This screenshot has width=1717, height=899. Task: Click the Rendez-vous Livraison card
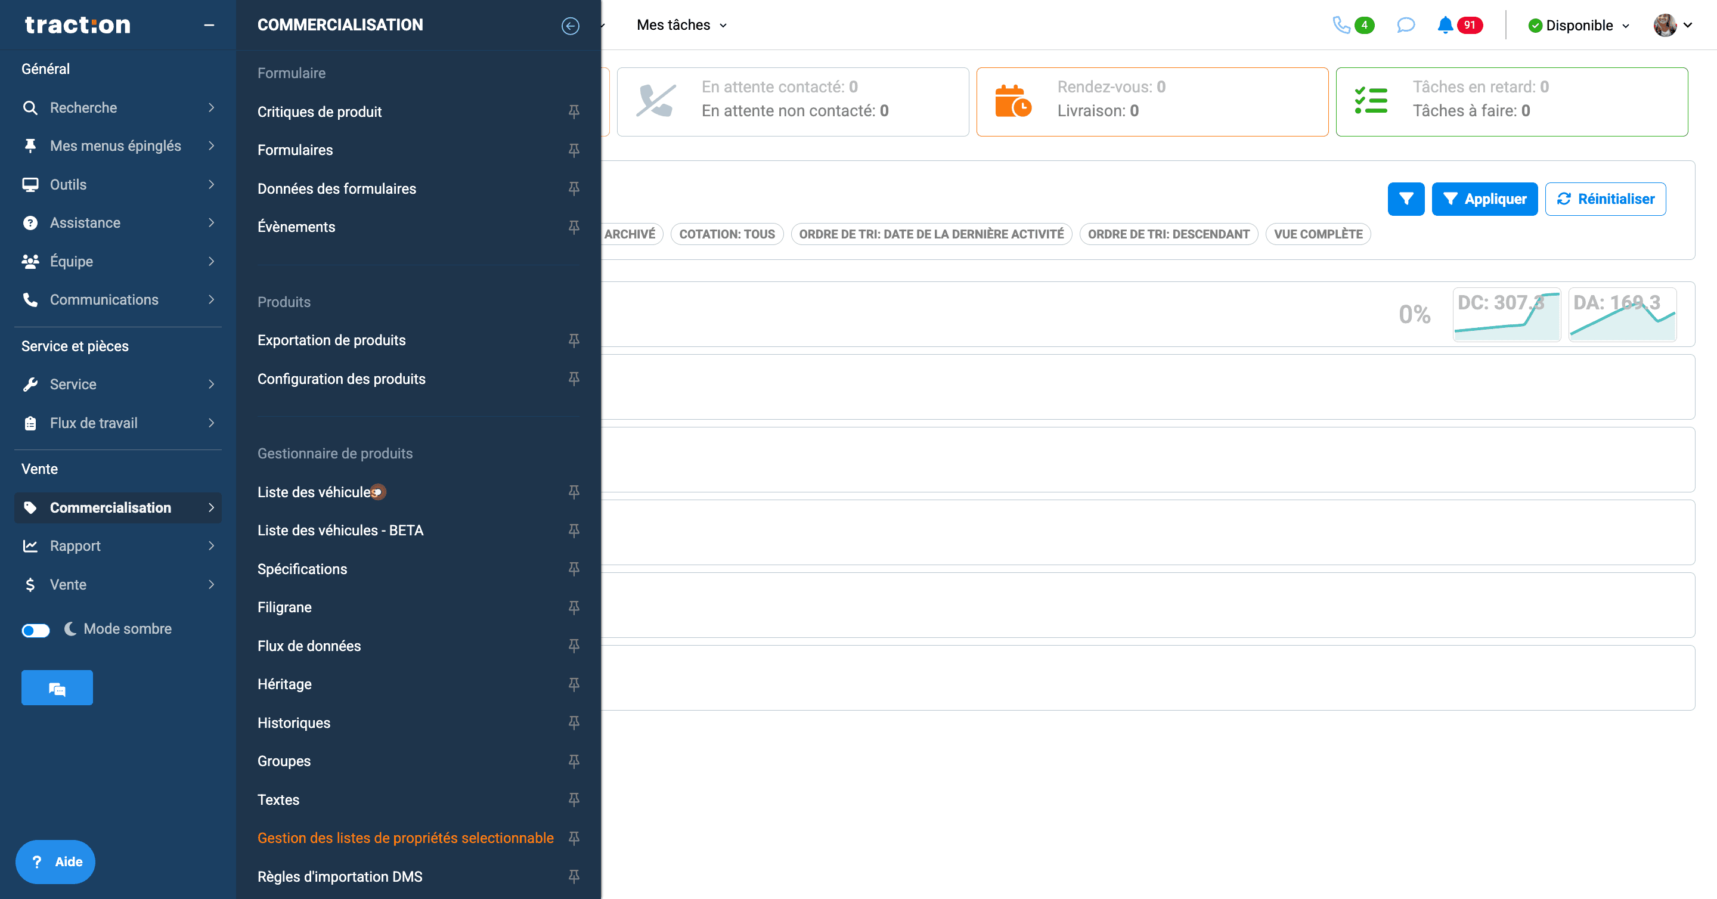(x=1152, y=102)
